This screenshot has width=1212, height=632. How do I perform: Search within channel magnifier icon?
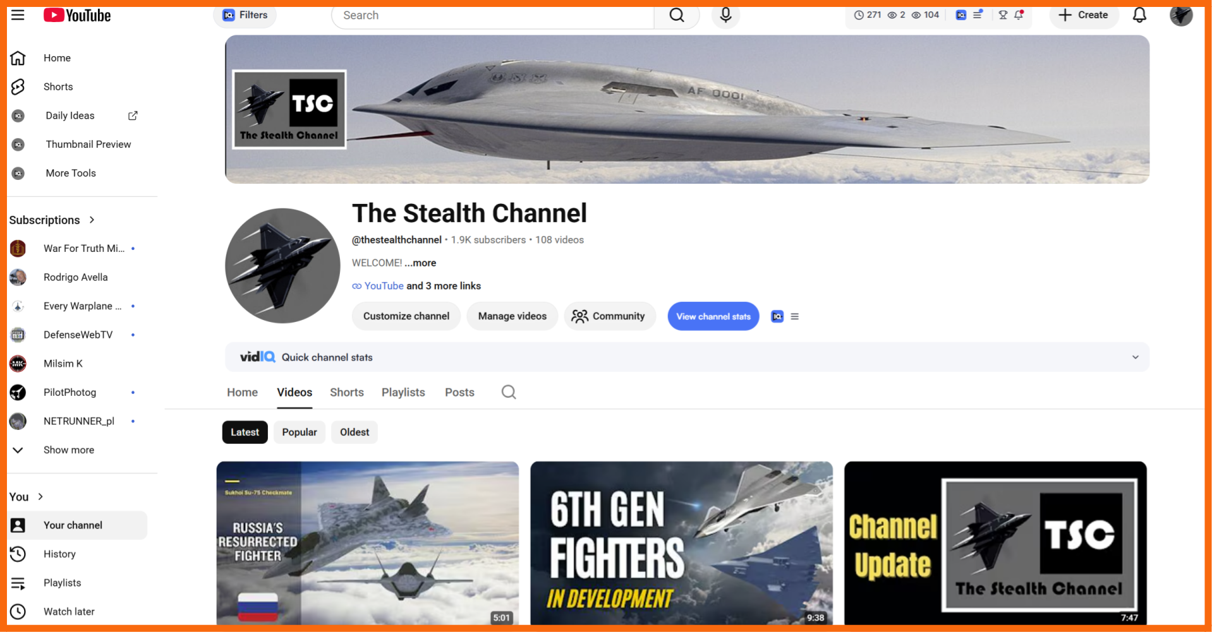(x=509, y=392)
